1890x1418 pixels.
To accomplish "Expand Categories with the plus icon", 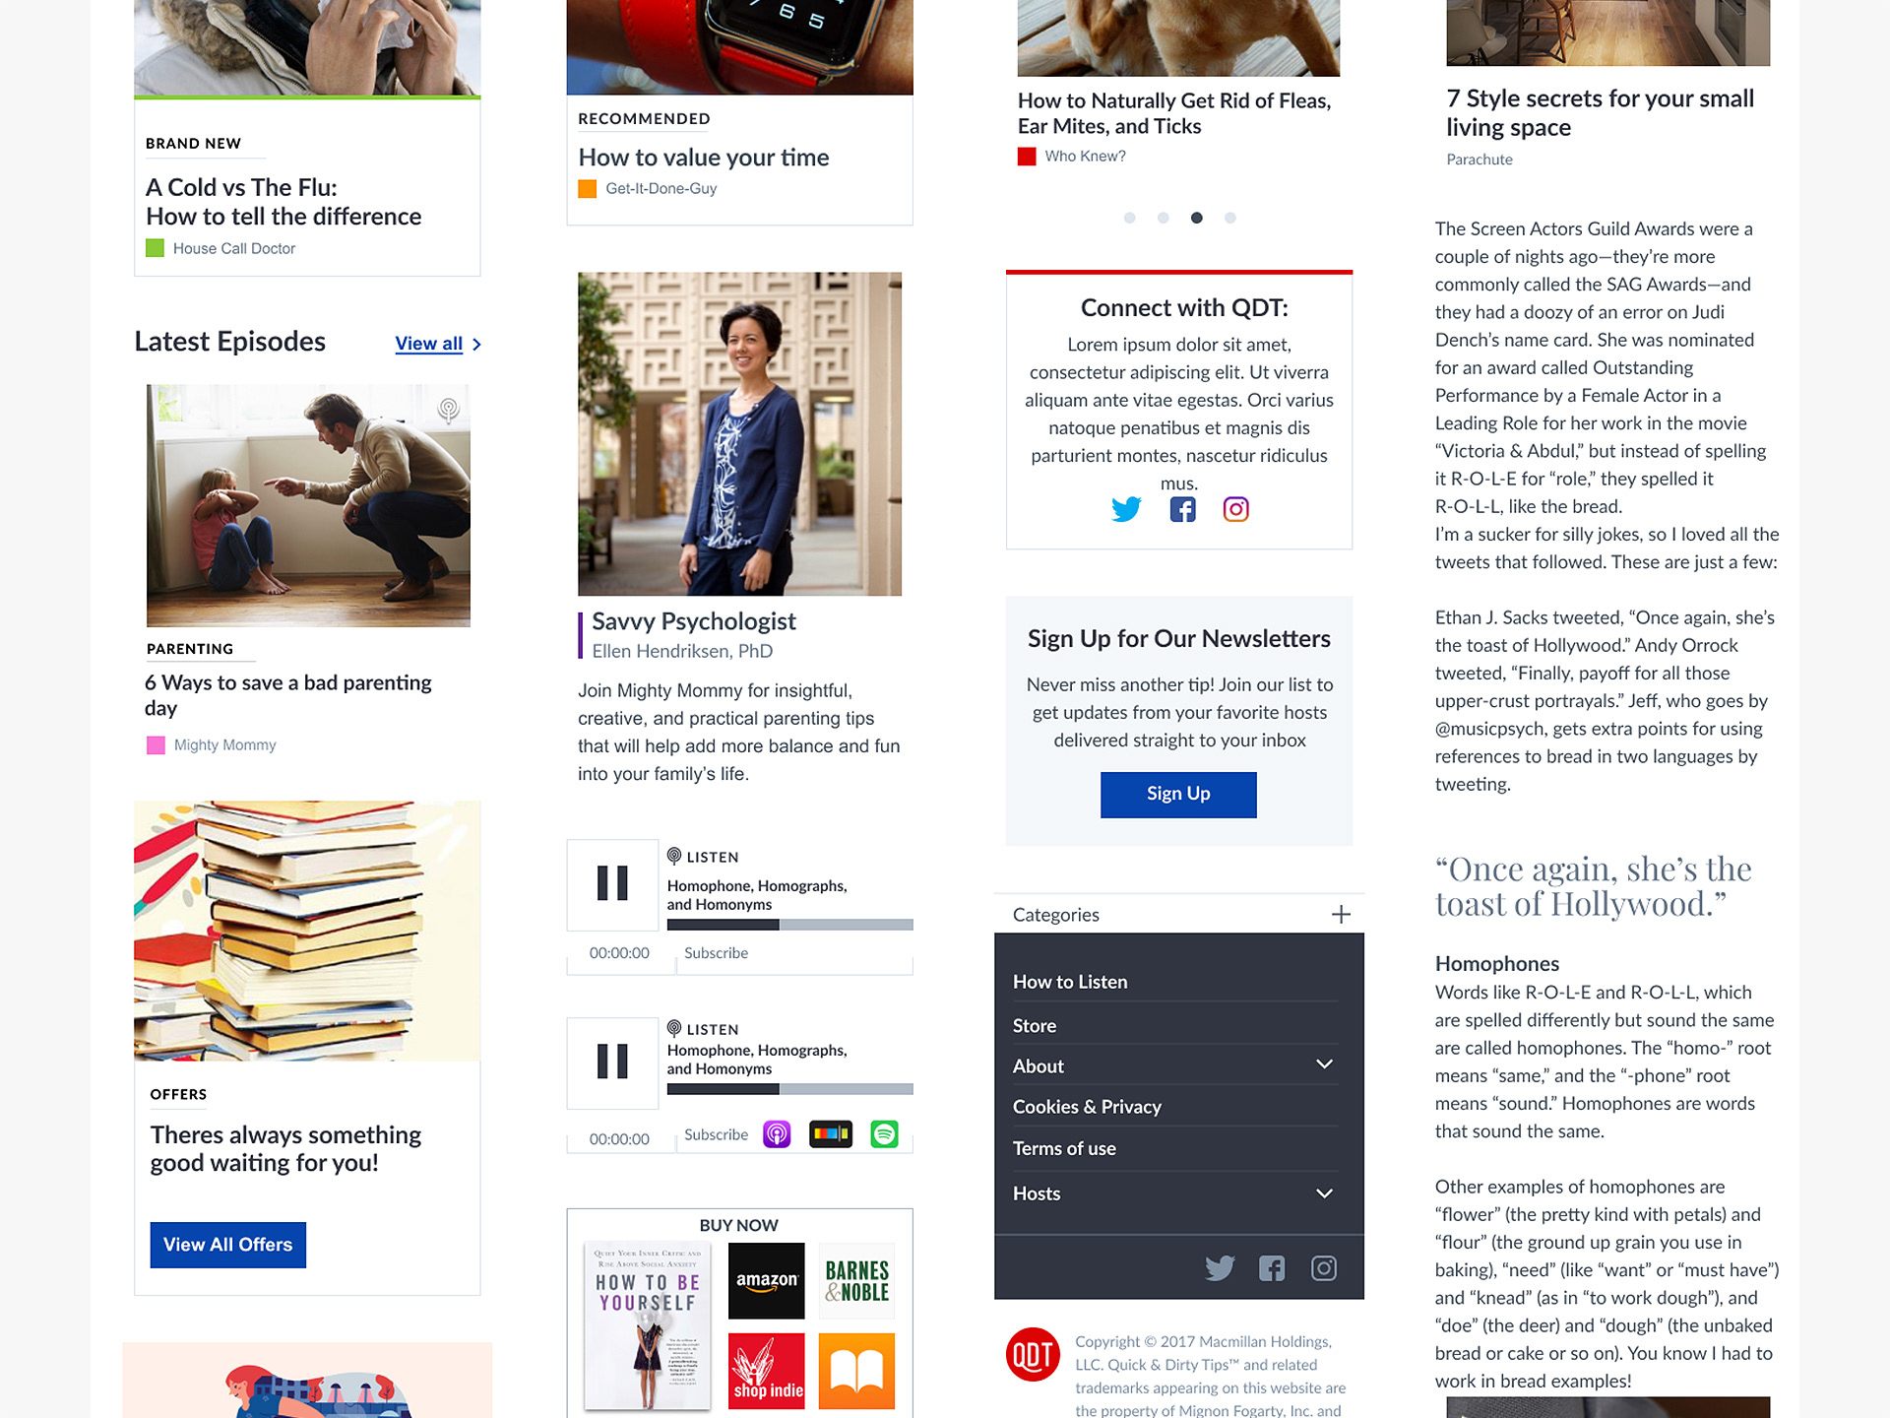I will [1341, 915].
